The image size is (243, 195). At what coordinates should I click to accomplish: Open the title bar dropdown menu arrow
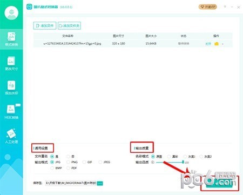(x=225, y=7)
